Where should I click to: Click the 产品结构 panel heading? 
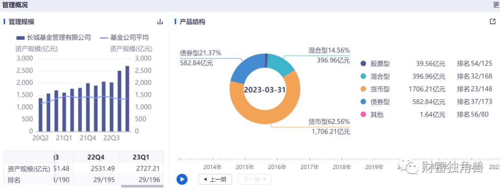[192, 22]
